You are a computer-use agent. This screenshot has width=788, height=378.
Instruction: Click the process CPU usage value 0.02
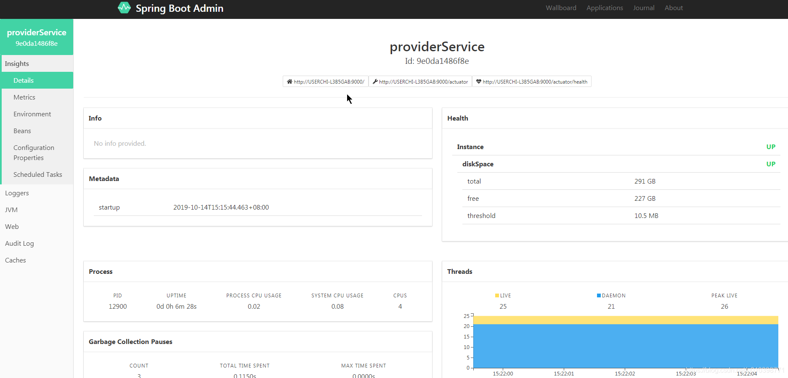click(x=254, y=306)
